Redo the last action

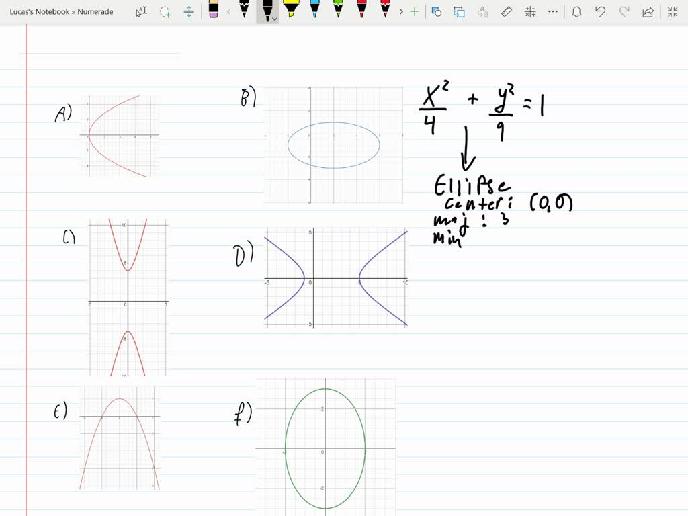pyautogui.click(x=625, y=11)
